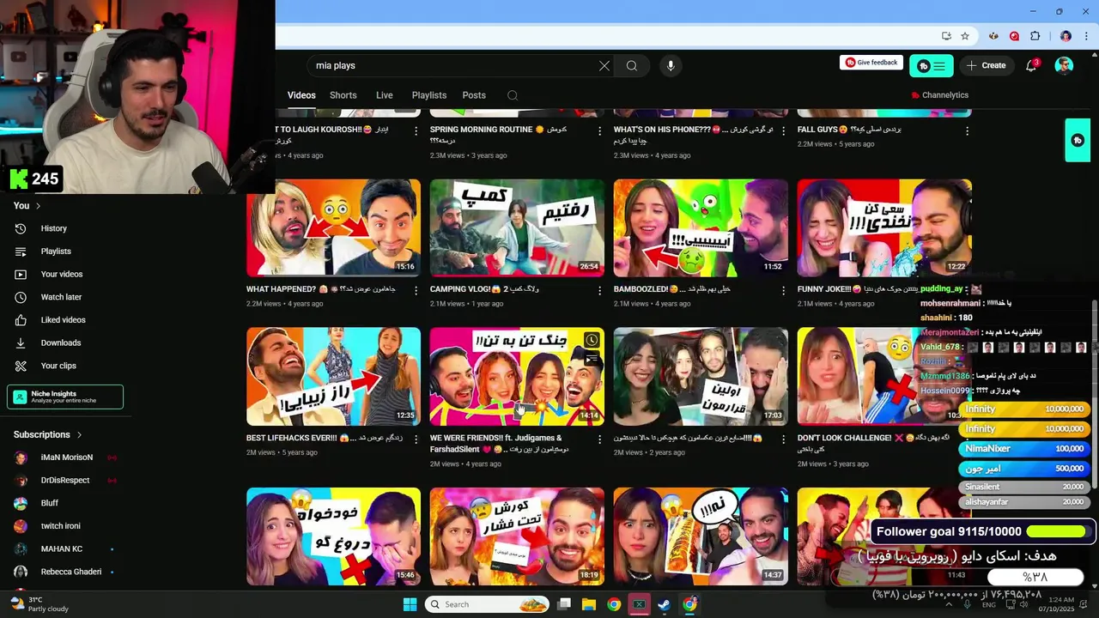Click the search icon beside the Posts tab
The height and width of the screenshot is (618, 1099).
(513, 95)
